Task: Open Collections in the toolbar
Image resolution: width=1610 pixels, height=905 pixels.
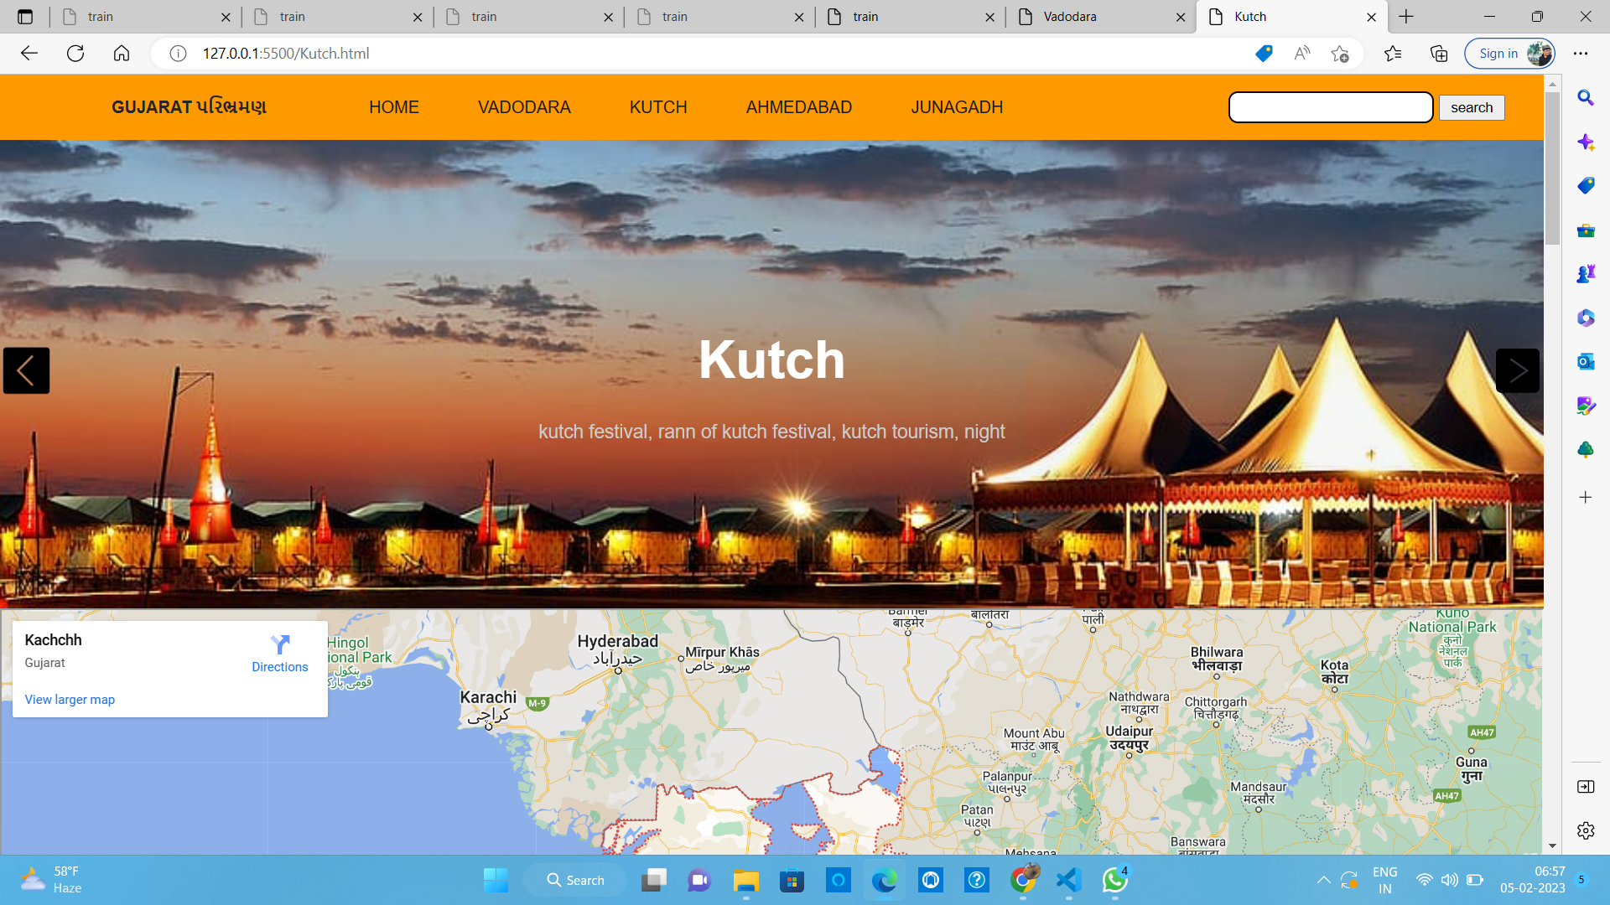Action: [x=1439, y=53]
